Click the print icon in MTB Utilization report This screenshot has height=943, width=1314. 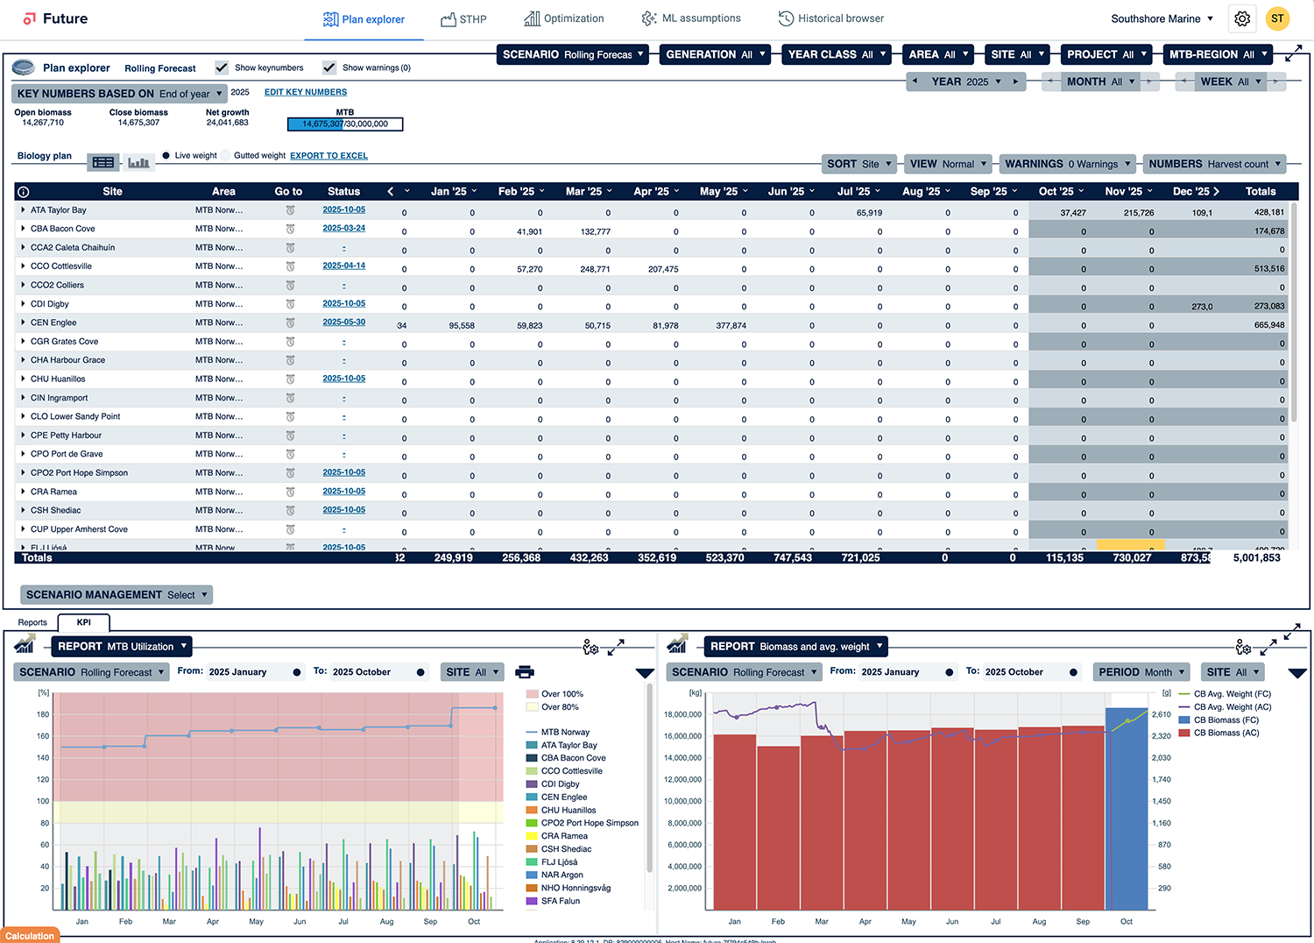point(525,672)
